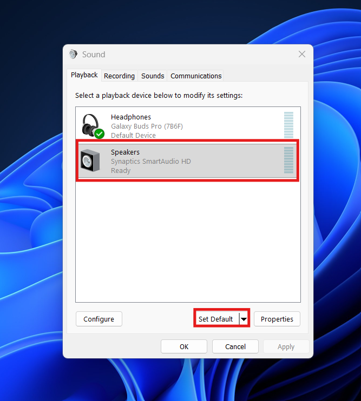
Task: Click the Headphones volume level meter
Action: (x=288, y=125)
